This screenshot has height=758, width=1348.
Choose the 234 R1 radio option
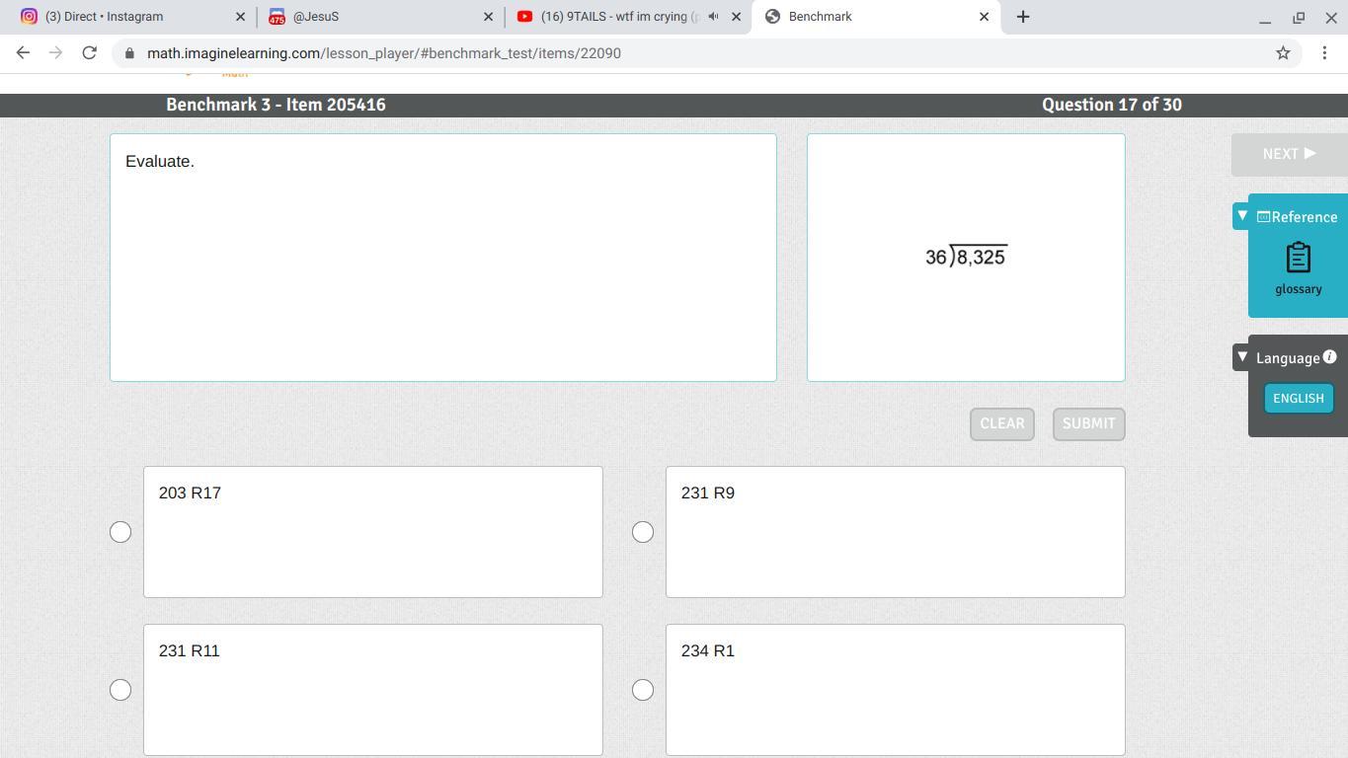coord(643,690)
